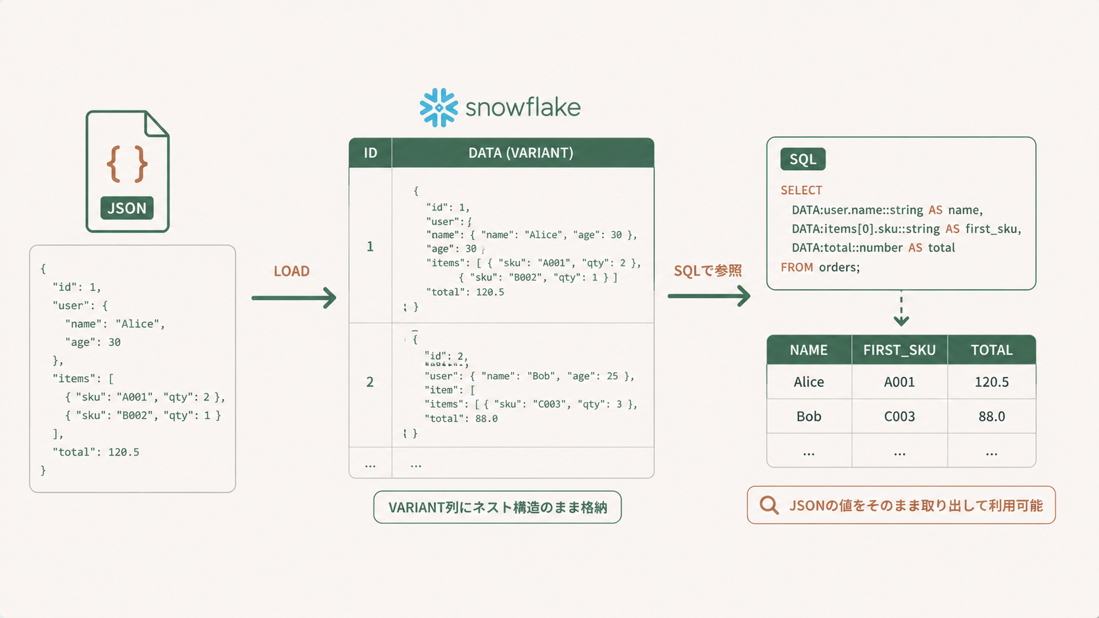
Task: Select the FIRST_SKU result column header
Action: coord(899,350)
